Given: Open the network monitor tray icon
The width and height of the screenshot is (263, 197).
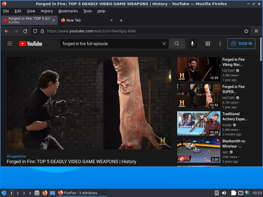Looking at the screenshot, I should tap(240, 193).
